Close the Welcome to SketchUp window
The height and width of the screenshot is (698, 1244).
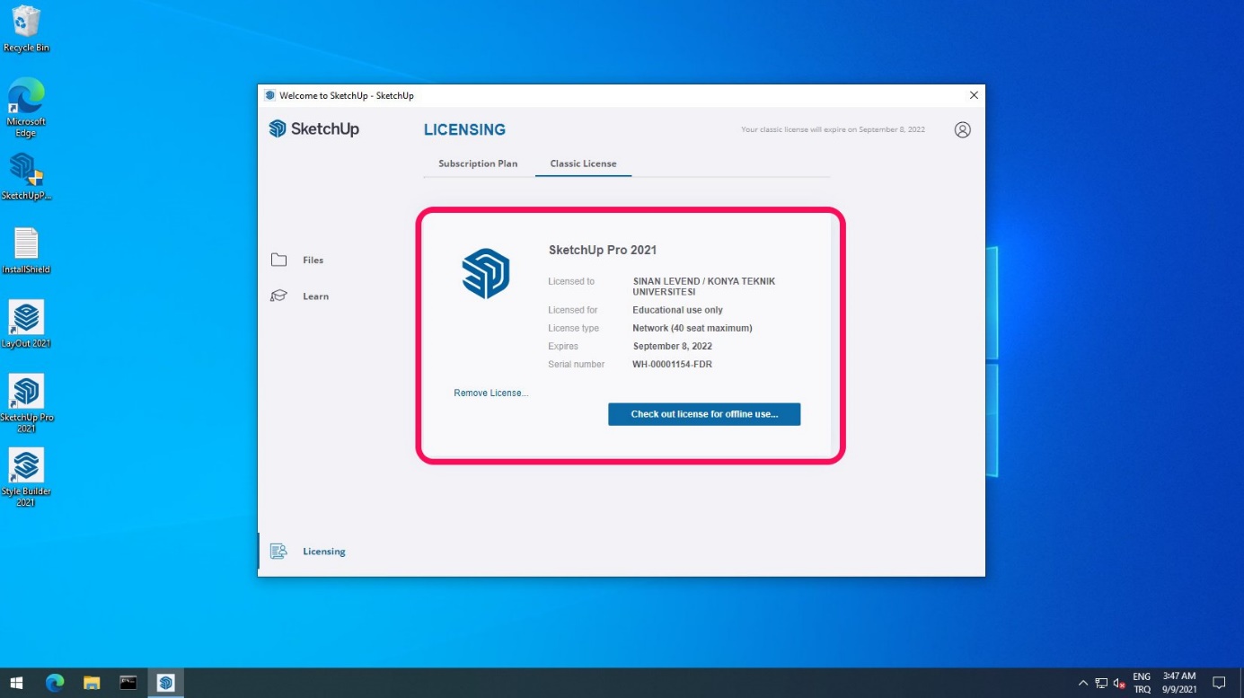pos(974,95)
